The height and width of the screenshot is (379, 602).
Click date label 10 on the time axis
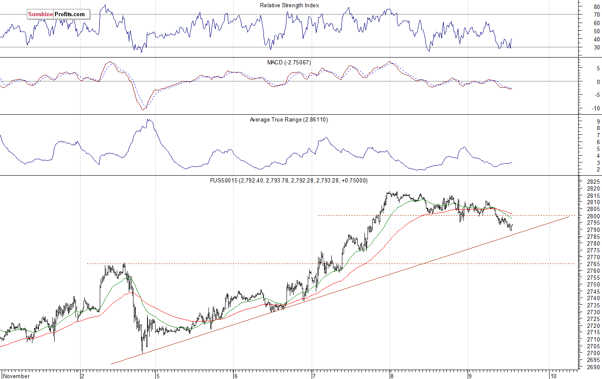(553, 376)
